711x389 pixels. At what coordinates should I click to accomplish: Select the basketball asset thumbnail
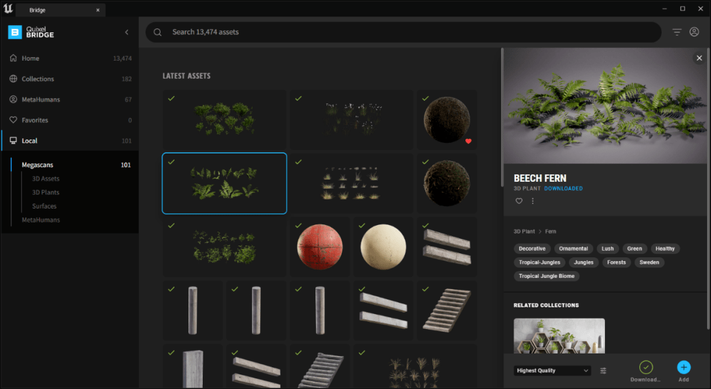(320, 246)
